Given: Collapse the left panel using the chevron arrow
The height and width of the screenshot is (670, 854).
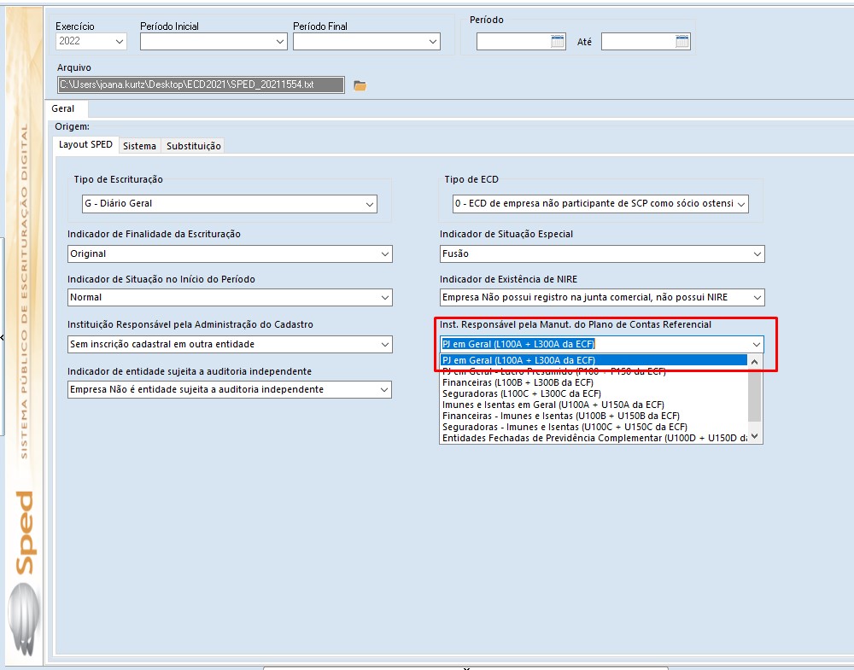Looking at the screenshot, I should click(x=3, y=338).
